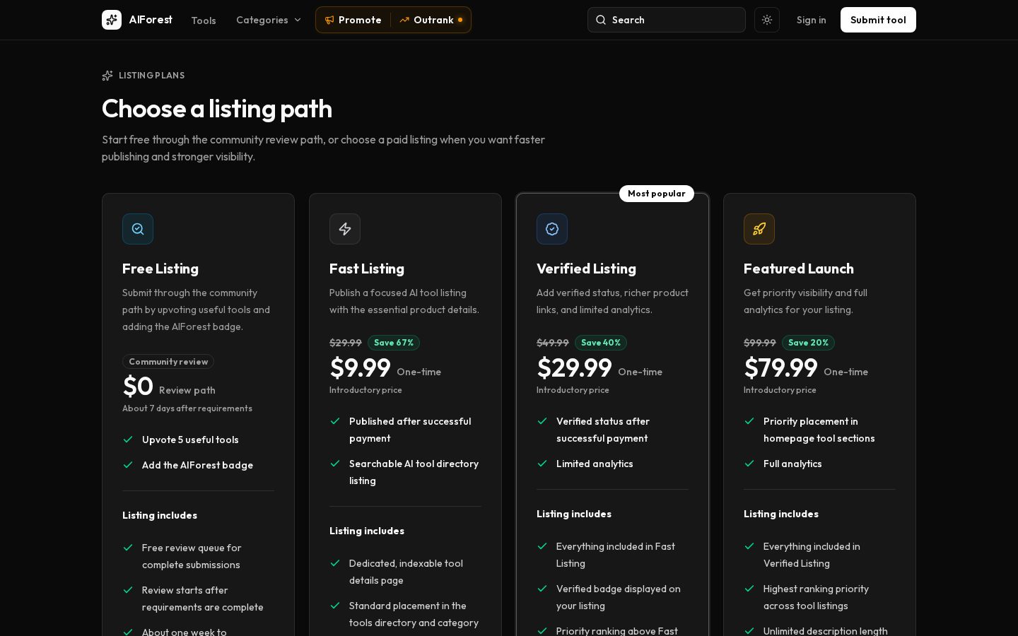The width and height of the screenshot is (1018, 636).
Task: Click the $0 price
Action: click(138, 387)
